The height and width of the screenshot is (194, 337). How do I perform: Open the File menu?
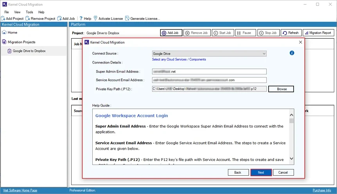click(x=7, y=12)
